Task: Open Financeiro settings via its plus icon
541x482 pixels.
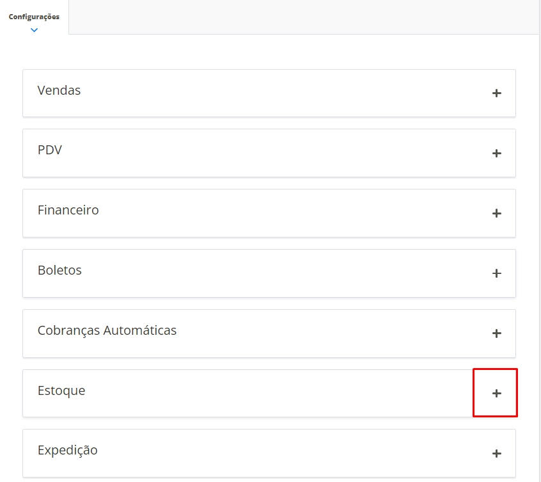Action: click(x=496, y=213)
